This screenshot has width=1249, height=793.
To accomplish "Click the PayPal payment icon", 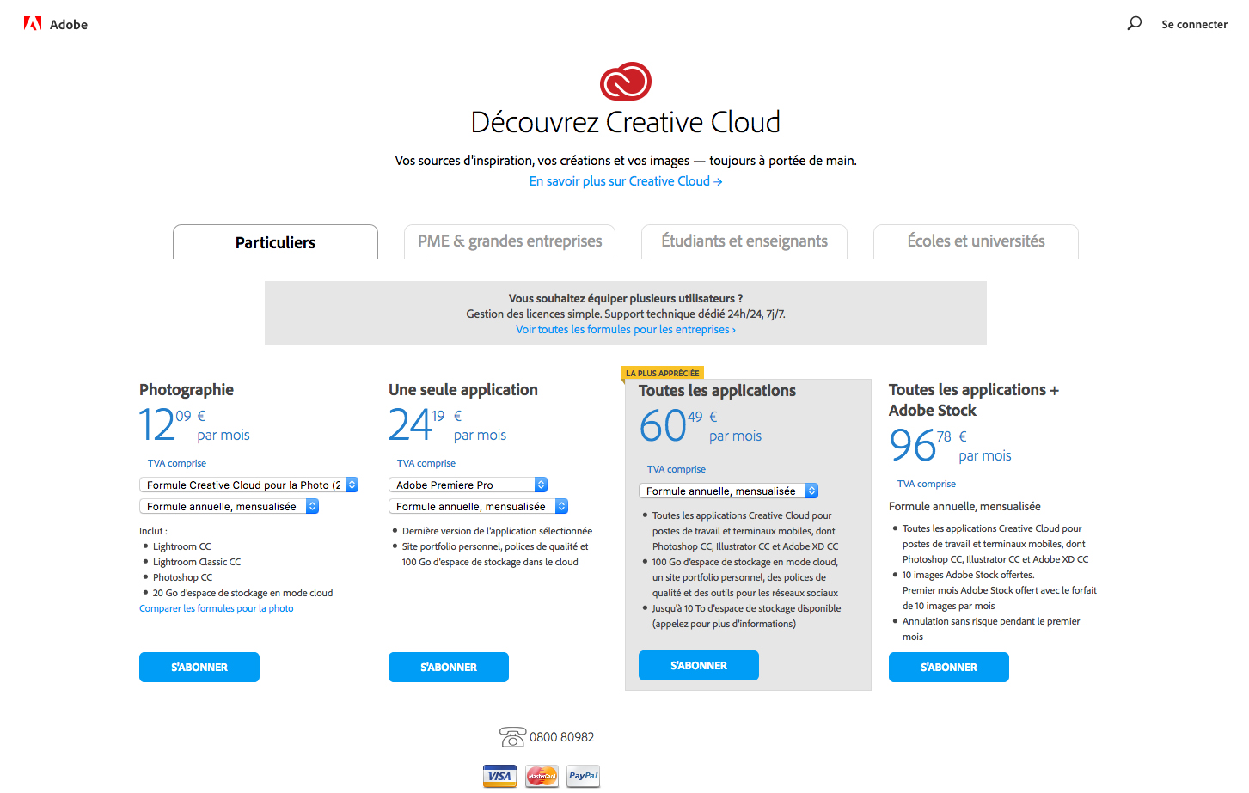I will 583,776.
